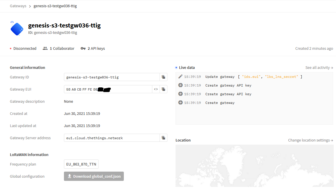336x191 pixels.
Task: Go to Gateways breadcrumb
Action: [18, 6]
